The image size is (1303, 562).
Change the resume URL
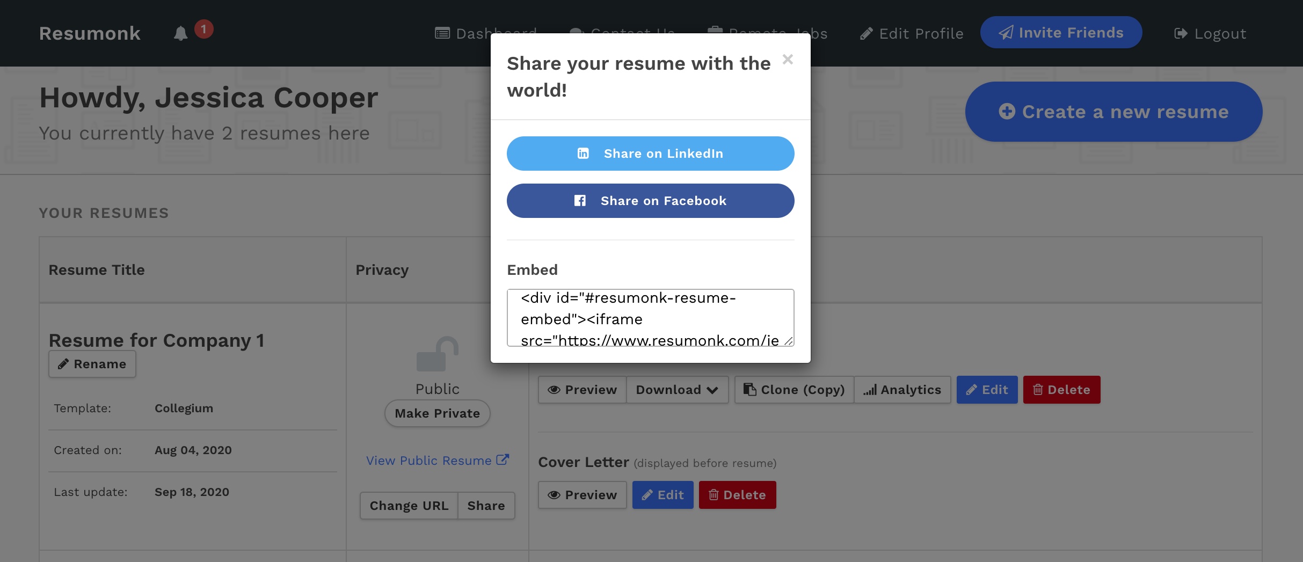tap(409, 506)
